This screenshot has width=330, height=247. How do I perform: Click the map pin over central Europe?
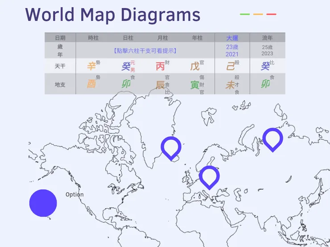pos(209,178)
